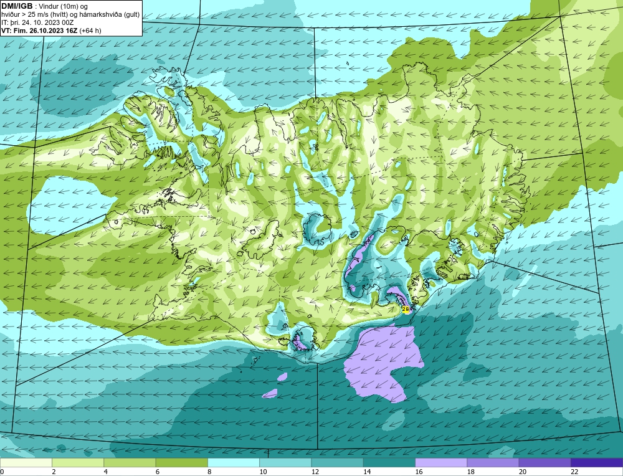Image resolution: width=623 pixels, height=476 pixels.
Task: Click the dark indigo legend swatch above 22 m/s
Action: tap(596, 463)
